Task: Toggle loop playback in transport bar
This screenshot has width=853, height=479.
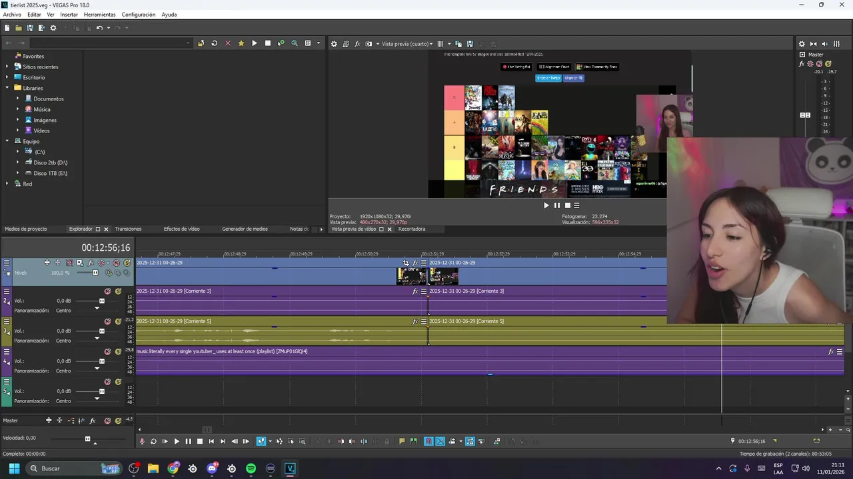Action: coord(153,441)
